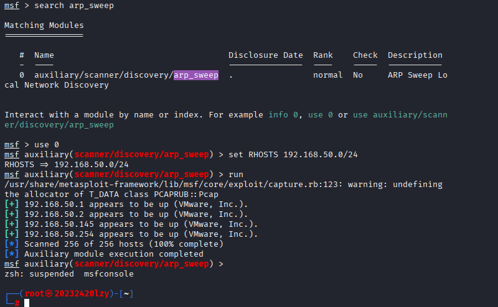Click the 'Disclosure Date' column header

click(x=266, y=55)
